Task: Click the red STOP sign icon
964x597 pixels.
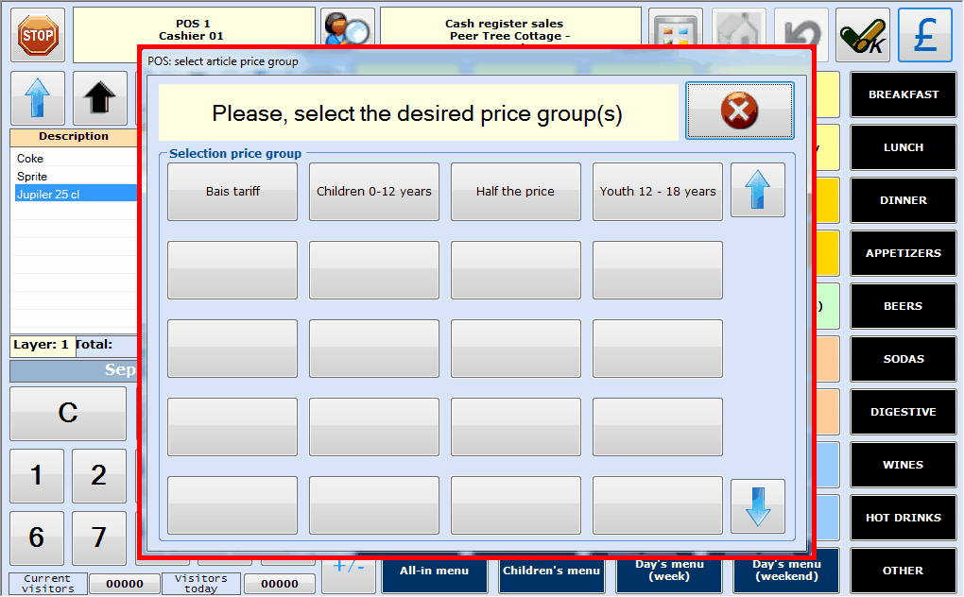Action: point(38,35)
